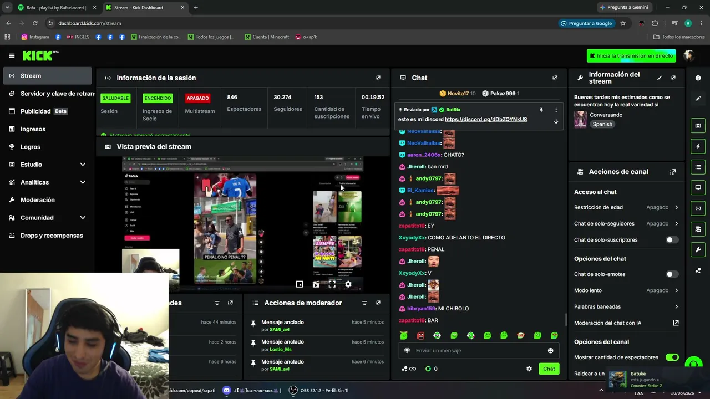710x399 pixels.
Task: Bookmark this page with the star icon
Action: pyautogui.click(x=623, y=23)
